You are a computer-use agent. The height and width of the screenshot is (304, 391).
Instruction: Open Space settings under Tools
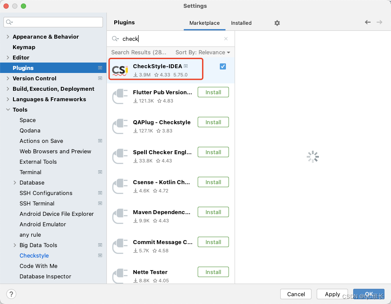tap(28, 120)
